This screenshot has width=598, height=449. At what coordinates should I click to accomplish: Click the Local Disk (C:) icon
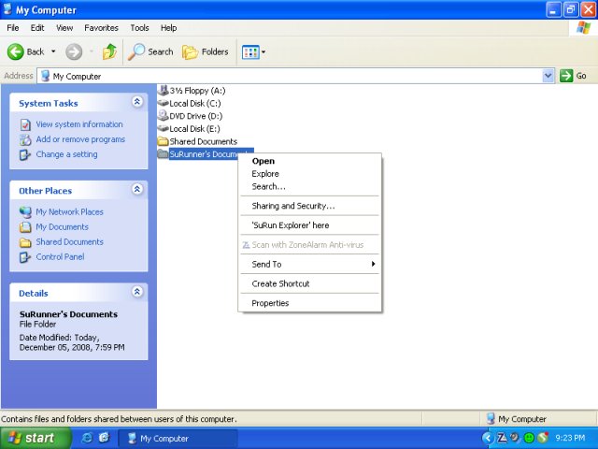click(163, 103)
